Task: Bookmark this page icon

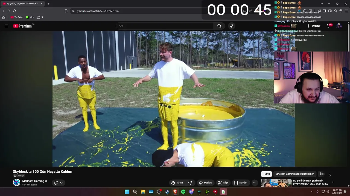Action: click(66, 11)
